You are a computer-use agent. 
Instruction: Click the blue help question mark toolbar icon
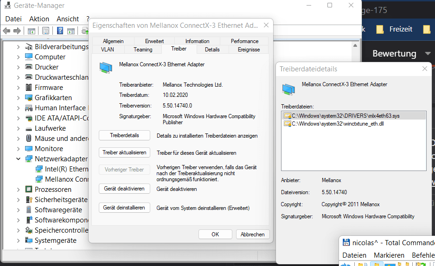[x=60, y=31]
